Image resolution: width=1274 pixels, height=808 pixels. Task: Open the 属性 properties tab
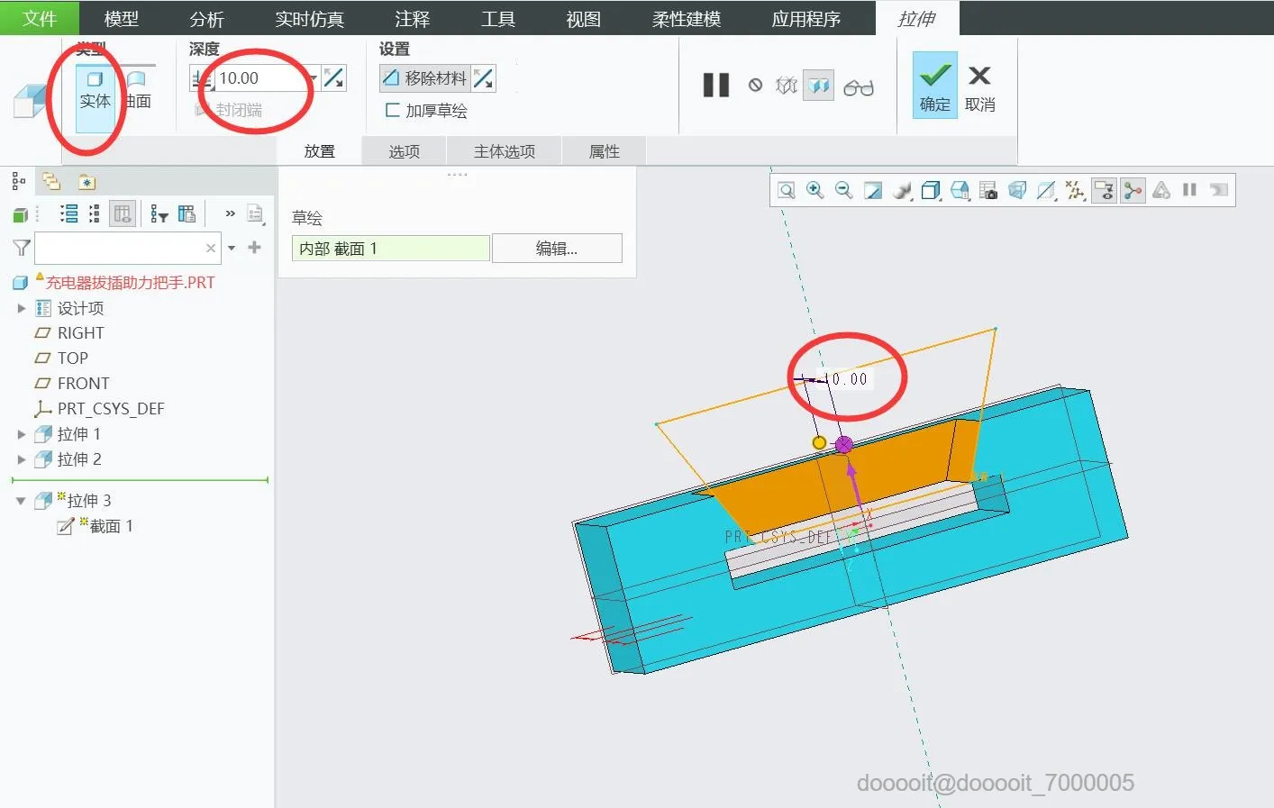coord(605,151)
